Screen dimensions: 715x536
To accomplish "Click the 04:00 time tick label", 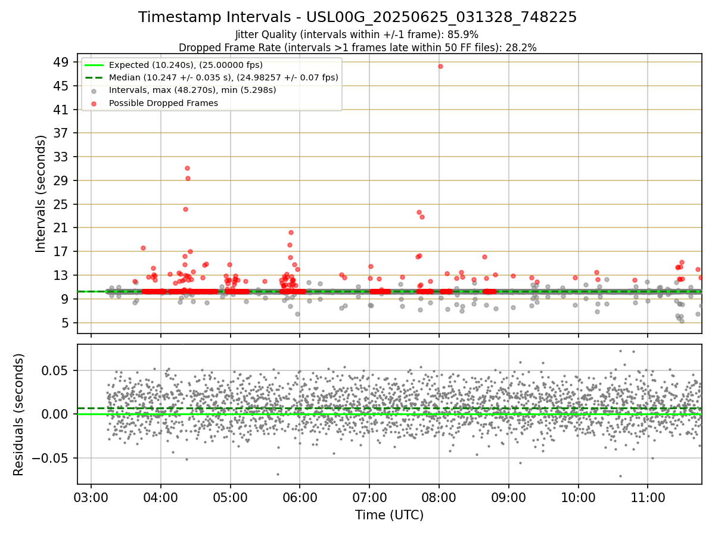I will coord(161,497).
